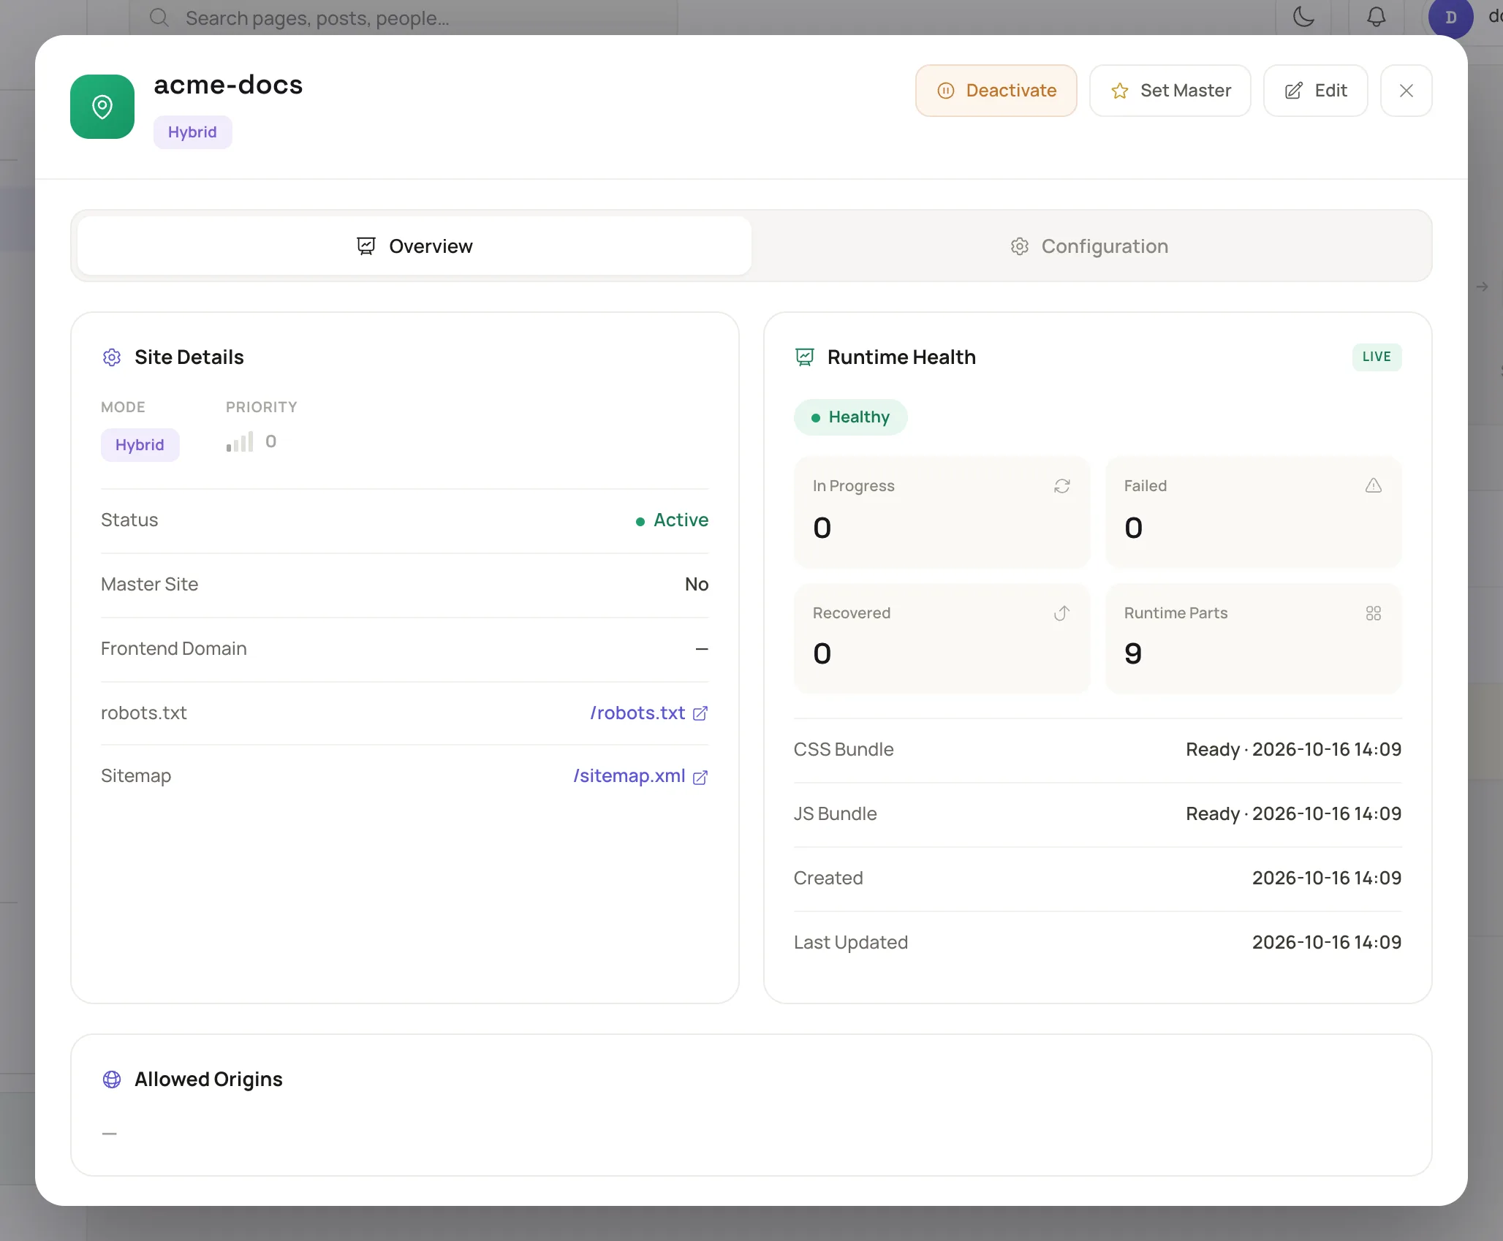Click the acme-docs title heading
Viewport: 1503px width, 1241px height.
coord(228,85)
